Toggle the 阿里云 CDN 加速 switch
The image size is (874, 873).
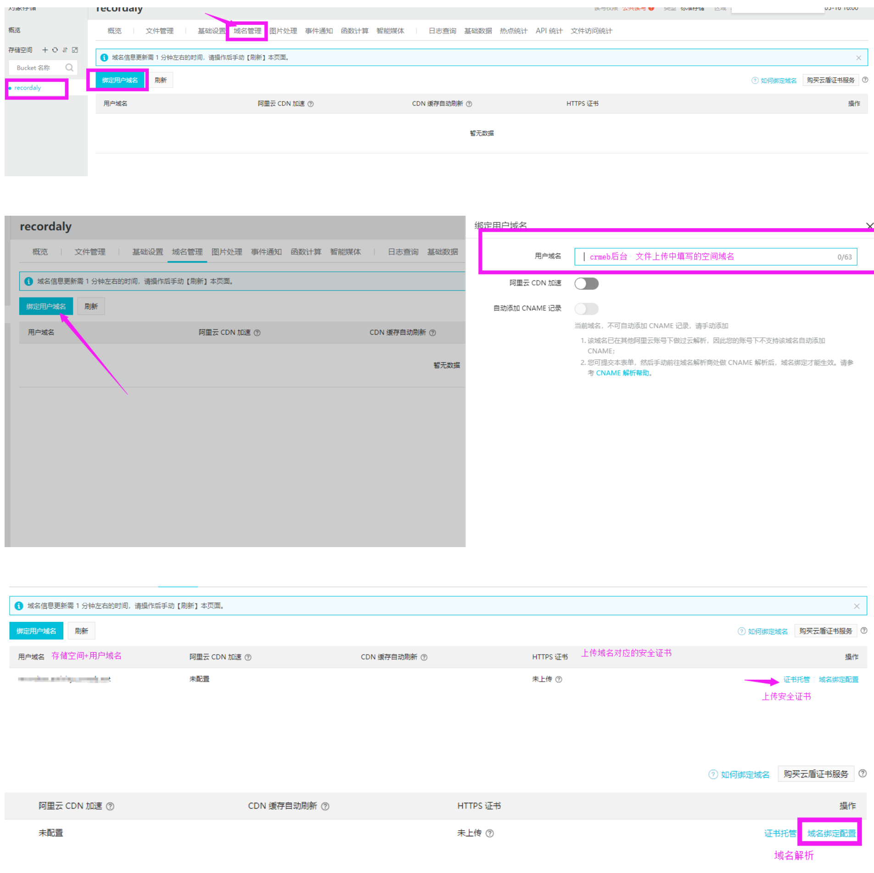click(x=586, y=284)
